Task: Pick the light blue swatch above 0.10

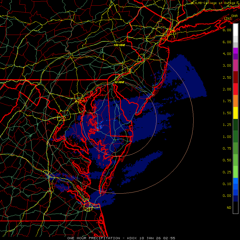Action: pos(235,181)
